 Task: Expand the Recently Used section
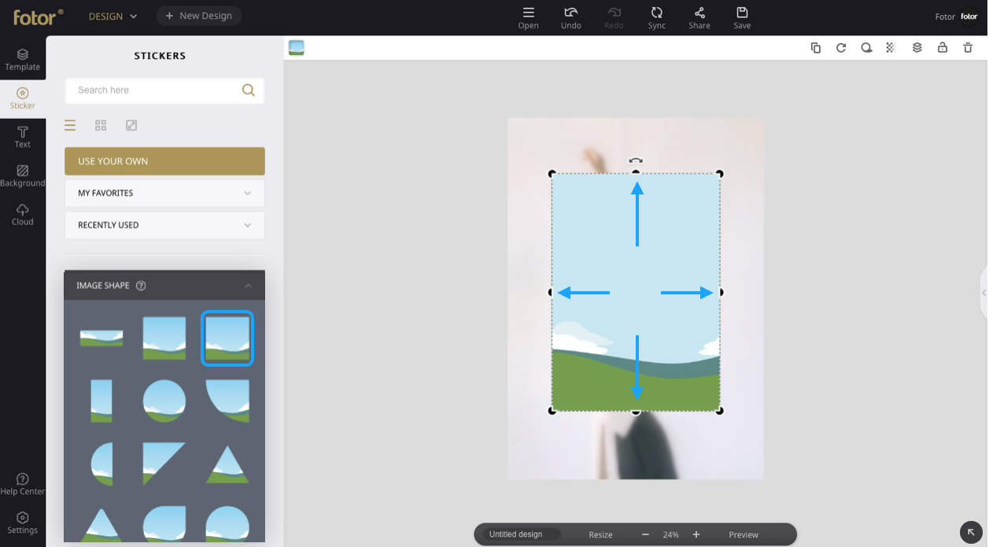click(x=164, y=225)
